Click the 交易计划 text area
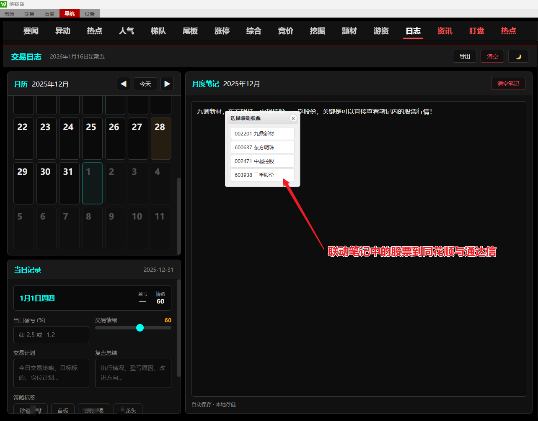Viewport: 538px width, 421px height. 51,373
